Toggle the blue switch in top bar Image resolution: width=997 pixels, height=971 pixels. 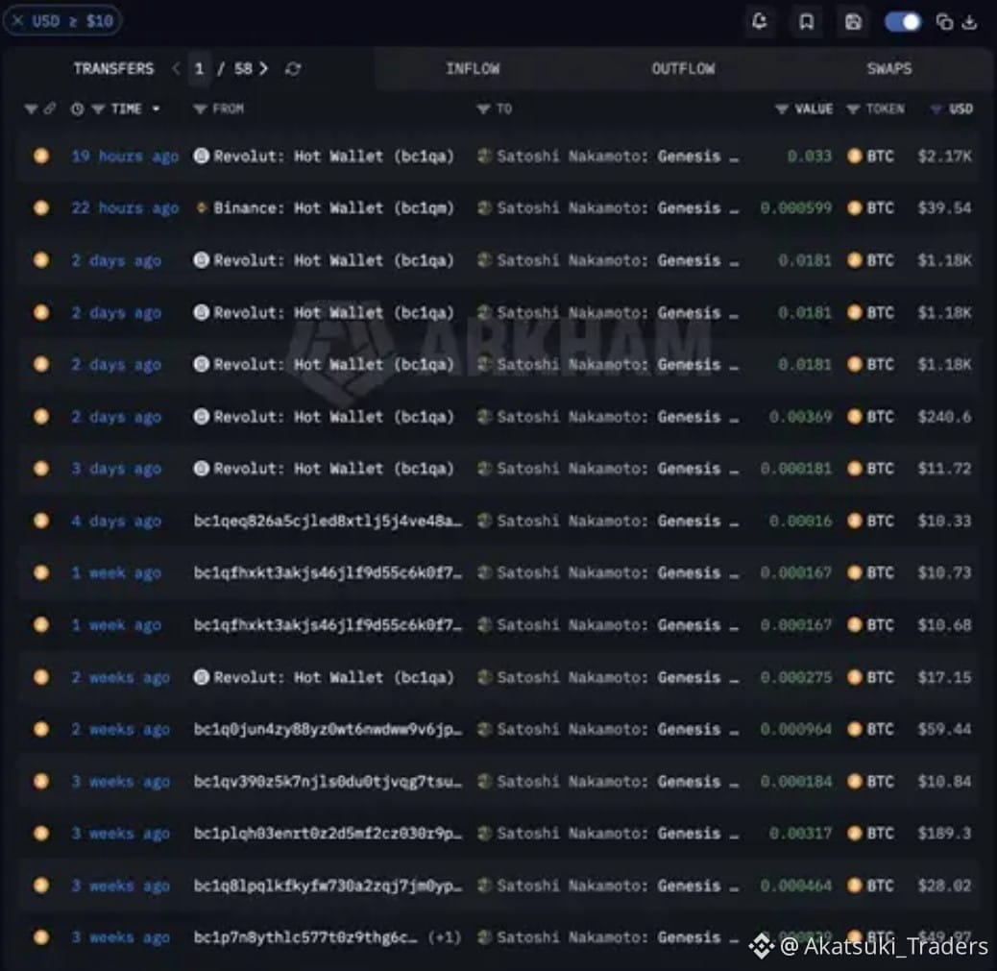click(902, 22)
